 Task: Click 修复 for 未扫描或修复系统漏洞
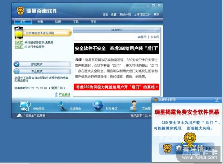19,42
